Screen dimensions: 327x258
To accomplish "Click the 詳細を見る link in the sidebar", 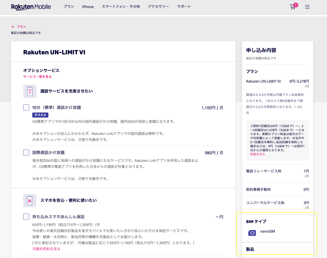I will (257, 154).
